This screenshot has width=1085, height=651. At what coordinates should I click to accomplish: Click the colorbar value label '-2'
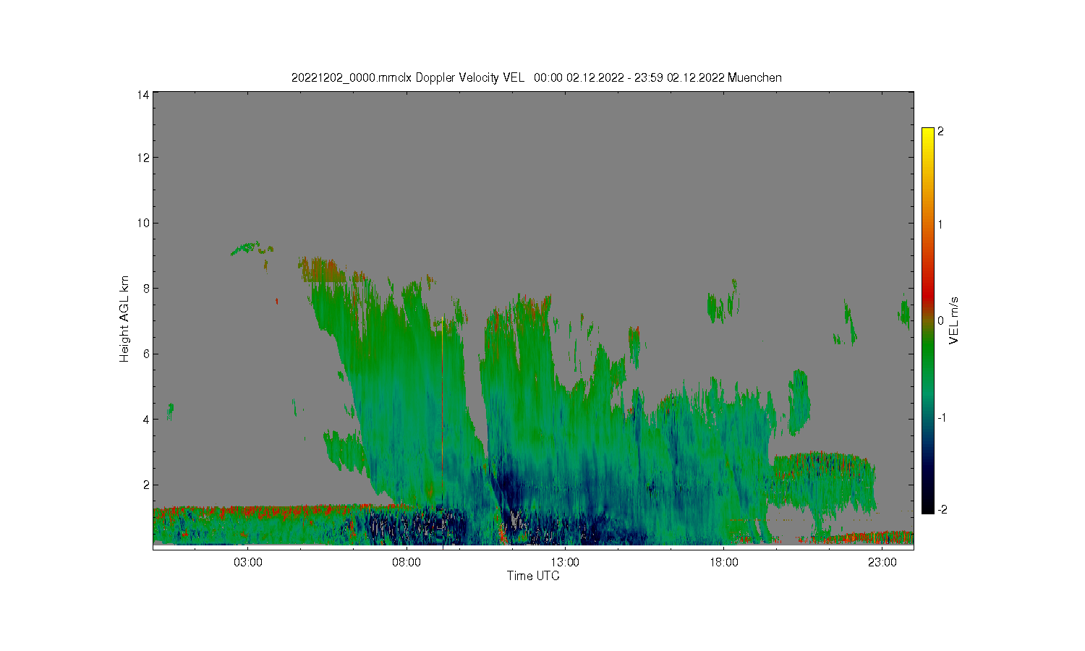[943, 509]
